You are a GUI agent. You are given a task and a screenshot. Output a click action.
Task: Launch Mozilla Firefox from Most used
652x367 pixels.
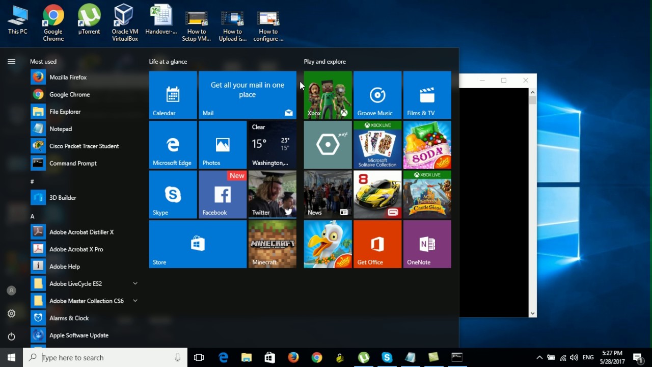point(85,77)
